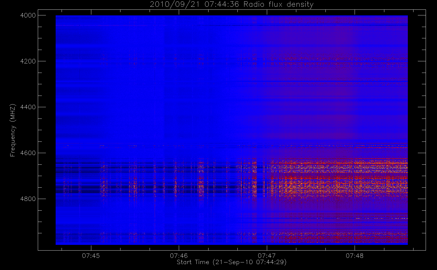This screenshot has width=437, height=270.
Task: Click the 'Frequency (MHZ)' axis label
Action: 12,130
